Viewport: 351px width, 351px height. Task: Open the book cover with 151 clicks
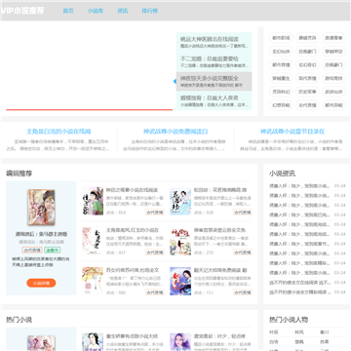pos(180,281)
